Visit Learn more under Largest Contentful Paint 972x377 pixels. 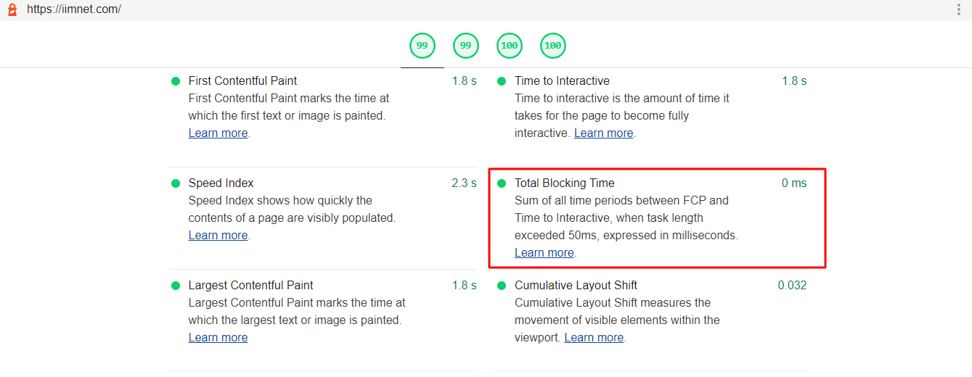[218, 338]
